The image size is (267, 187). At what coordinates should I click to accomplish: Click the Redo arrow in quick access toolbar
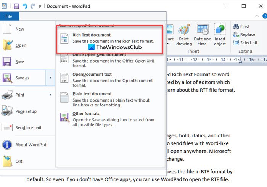coord(32,6)
